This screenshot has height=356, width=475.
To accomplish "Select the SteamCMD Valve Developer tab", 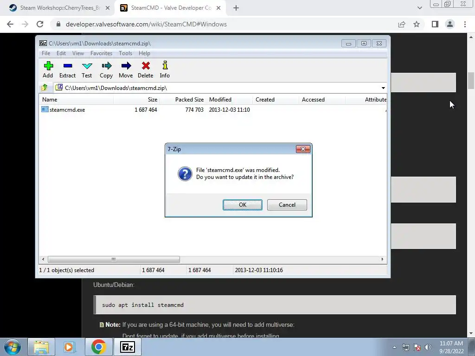I will [x=170, y=8].
